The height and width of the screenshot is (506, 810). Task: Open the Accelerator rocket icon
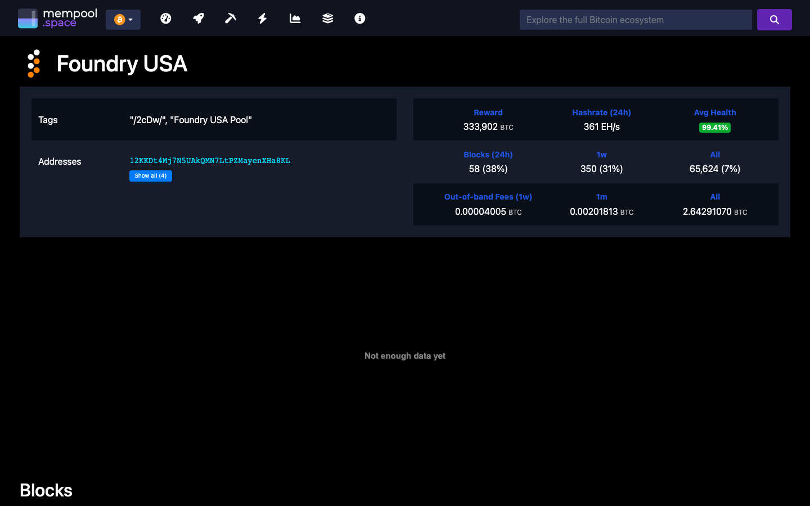pyautogui.click(x=198, y=19)
